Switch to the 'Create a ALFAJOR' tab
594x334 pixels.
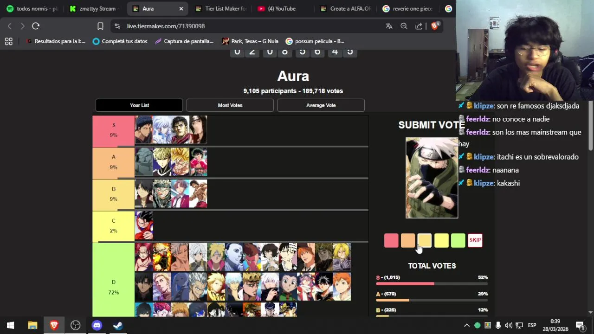pyautogui.click(x=346, y=8)
